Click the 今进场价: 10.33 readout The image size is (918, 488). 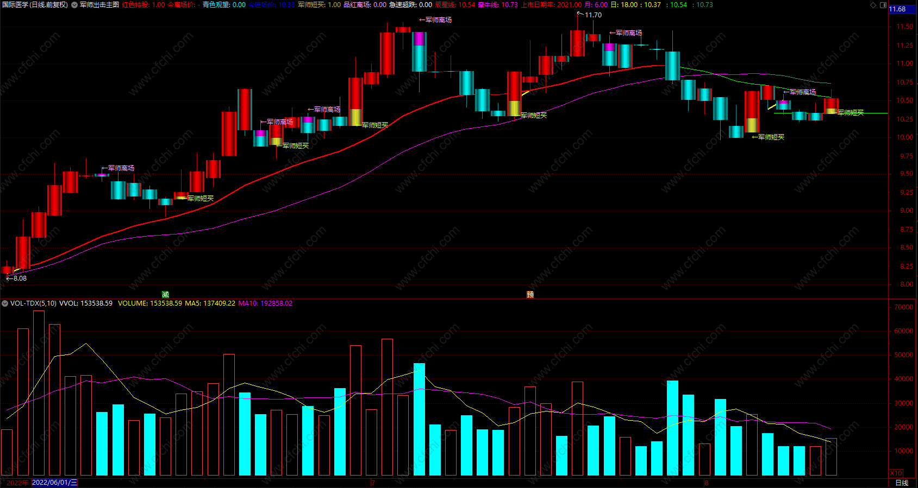pyautogui.click(x=271, y=5)
